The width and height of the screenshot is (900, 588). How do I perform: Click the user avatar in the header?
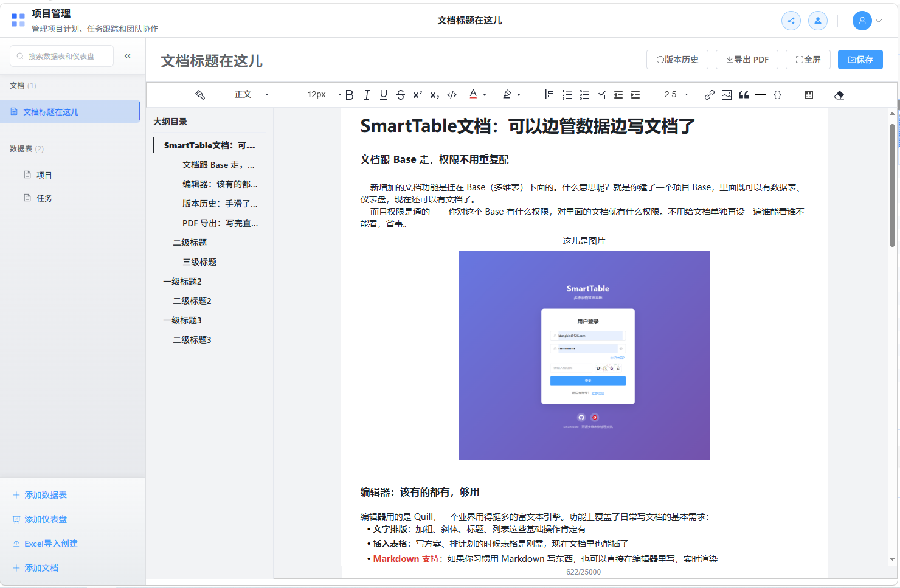pyautogui.click(x=862, y=21)
